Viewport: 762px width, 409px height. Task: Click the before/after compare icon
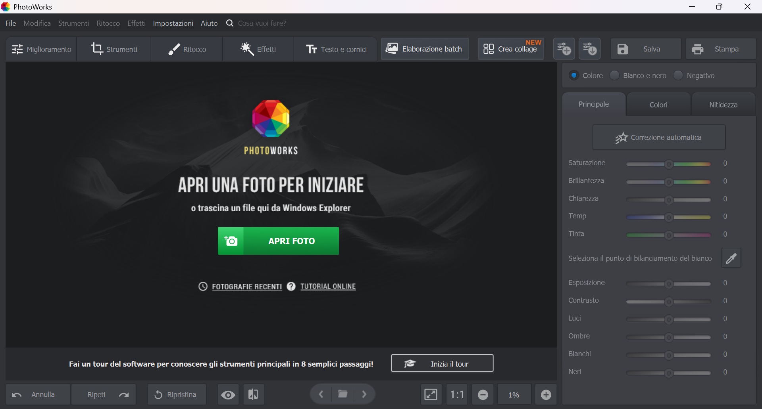[x=254, y=395]
